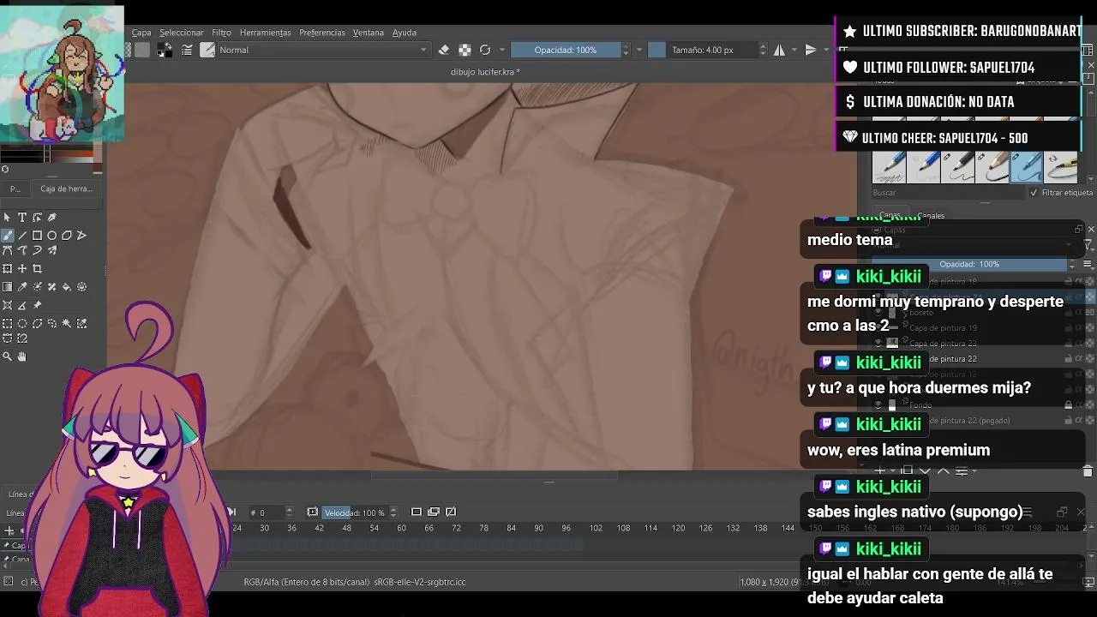Adjust the layer Opacidad 100% slider
Viewport: 1097px width, 617px height.
click(x=969, y=264)
